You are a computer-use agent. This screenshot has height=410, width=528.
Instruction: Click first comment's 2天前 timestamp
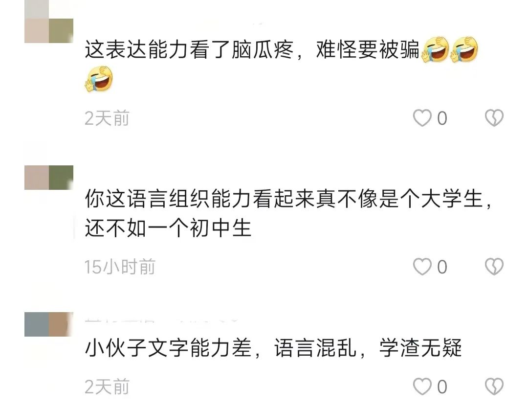pos(107,118)
